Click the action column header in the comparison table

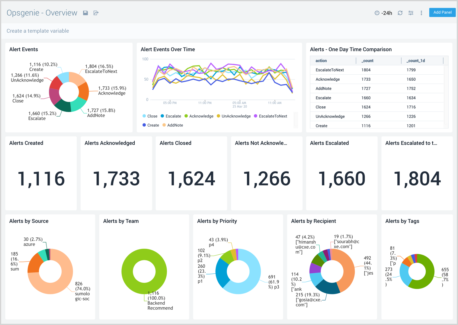(321, 60)
